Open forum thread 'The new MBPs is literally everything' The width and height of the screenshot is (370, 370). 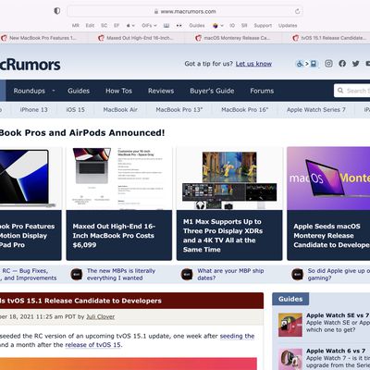click(121, 274)
